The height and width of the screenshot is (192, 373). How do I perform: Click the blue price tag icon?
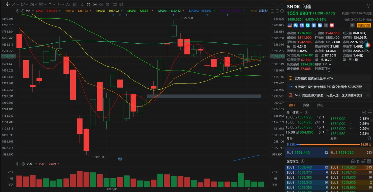point(320,25)
